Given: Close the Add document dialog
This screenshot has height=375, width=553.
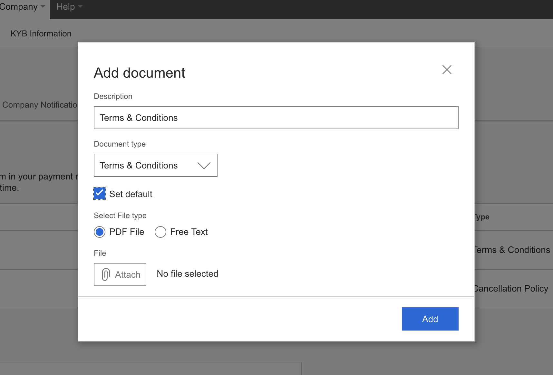Looking at the screenshot, I should (x=447, y=70).
